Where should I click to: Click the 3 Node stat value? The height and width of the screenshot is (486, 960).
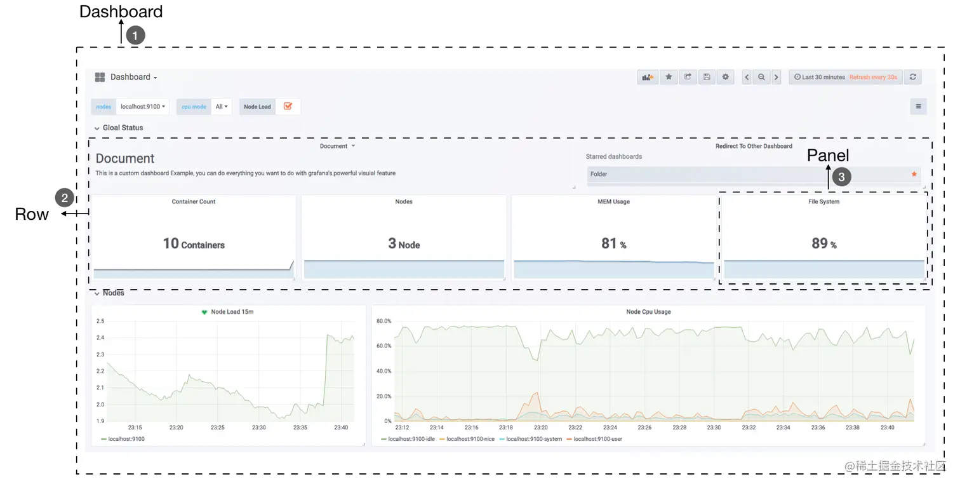(404, 243)
